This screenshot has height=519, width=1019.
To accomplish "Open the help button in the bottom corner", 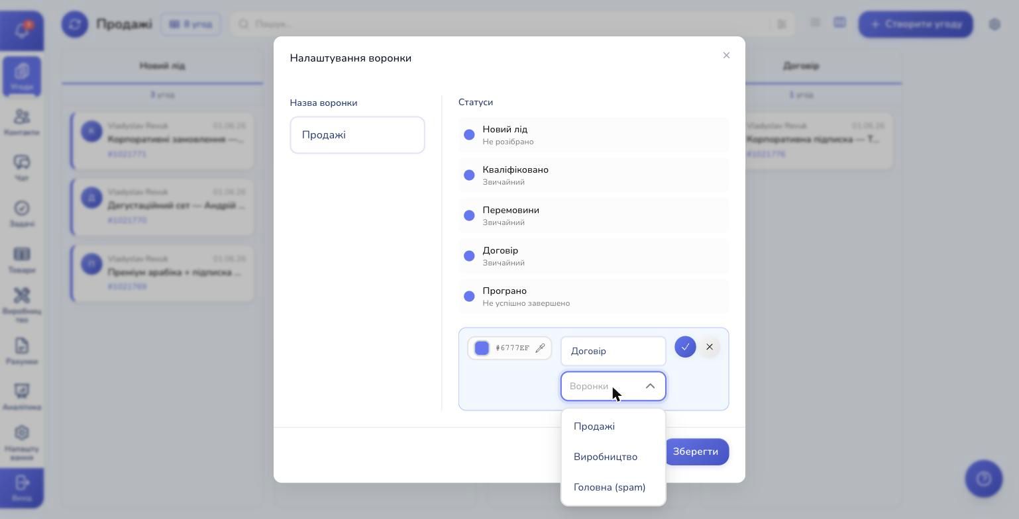I will pyautogui.click(x=984, y=479).
